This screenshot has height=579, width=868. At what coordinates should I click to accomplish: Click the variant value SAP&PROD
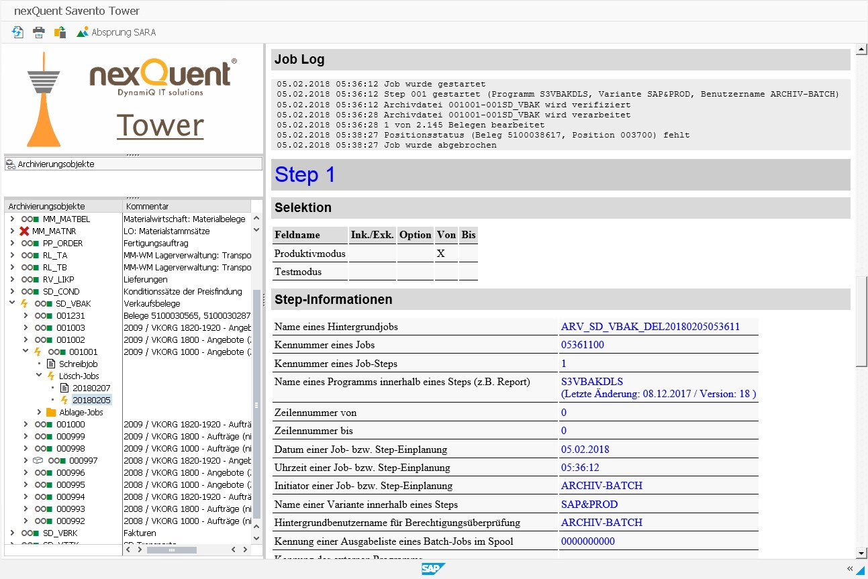(x=589, y=504)
